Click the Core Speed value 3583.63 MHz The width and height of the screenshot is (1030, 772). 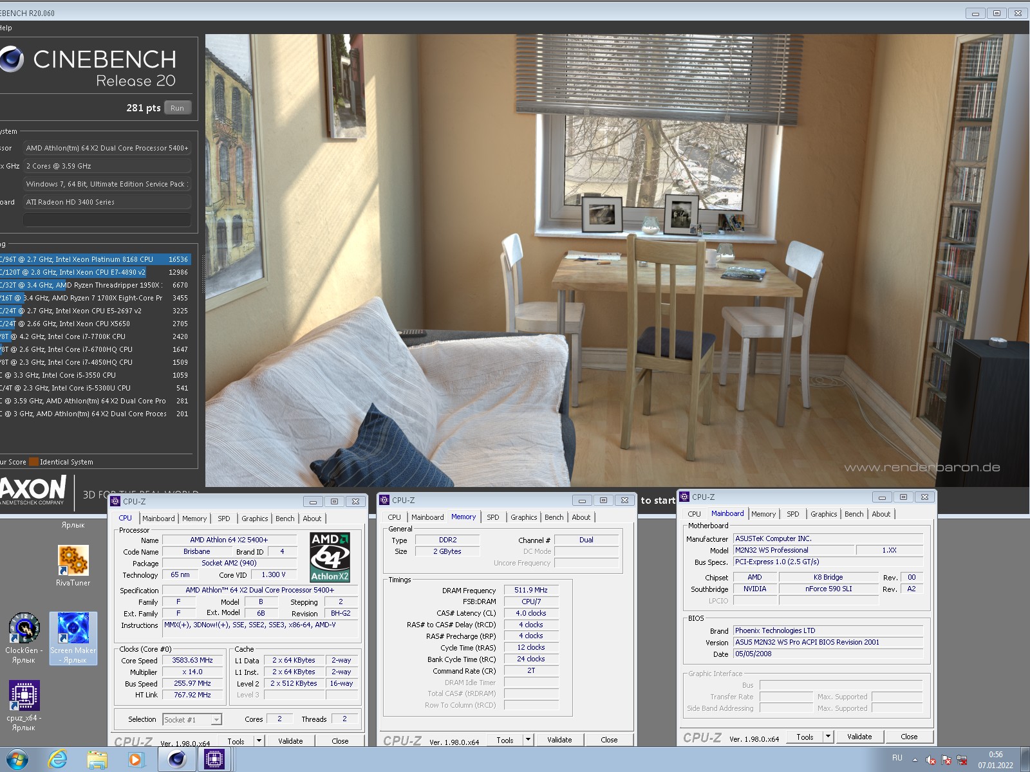tap(192, 660)
